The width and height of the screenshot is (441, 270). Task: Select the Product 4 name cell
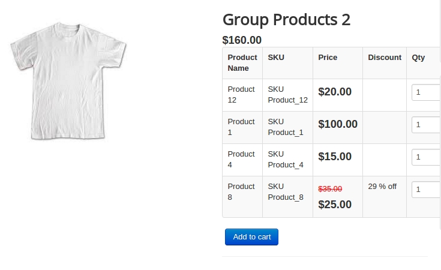click(242, 160)
